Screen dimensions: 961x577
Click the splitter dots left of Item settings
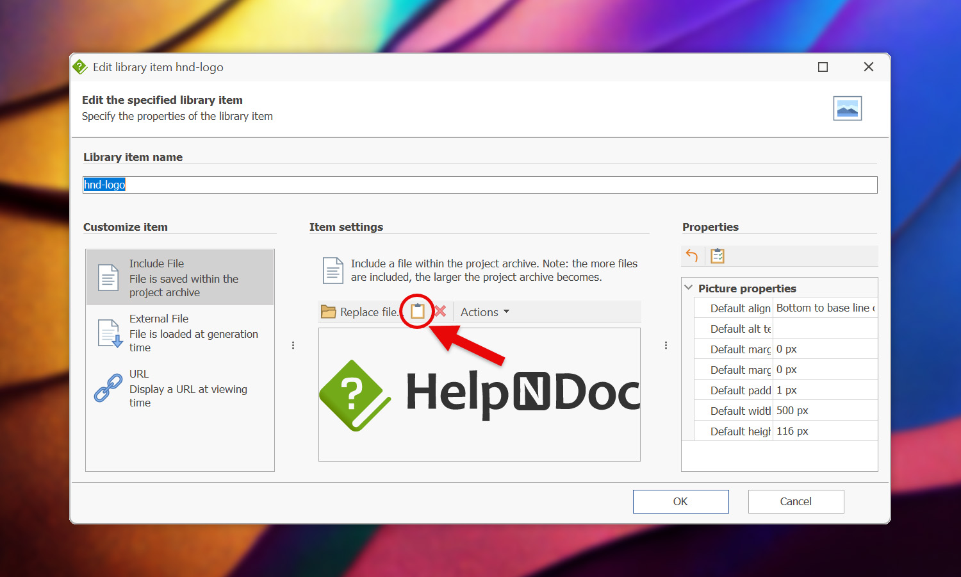[293, 346]
